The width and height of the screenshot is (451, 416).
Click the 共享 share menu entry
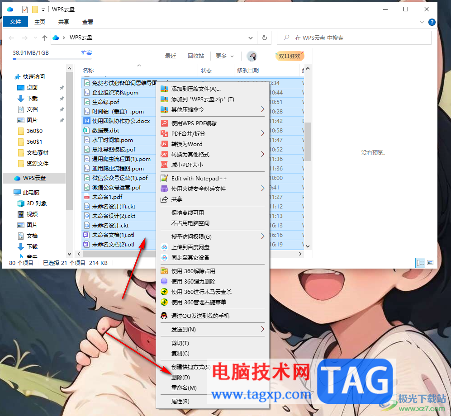pyautogui.click(x=213, y=199)
